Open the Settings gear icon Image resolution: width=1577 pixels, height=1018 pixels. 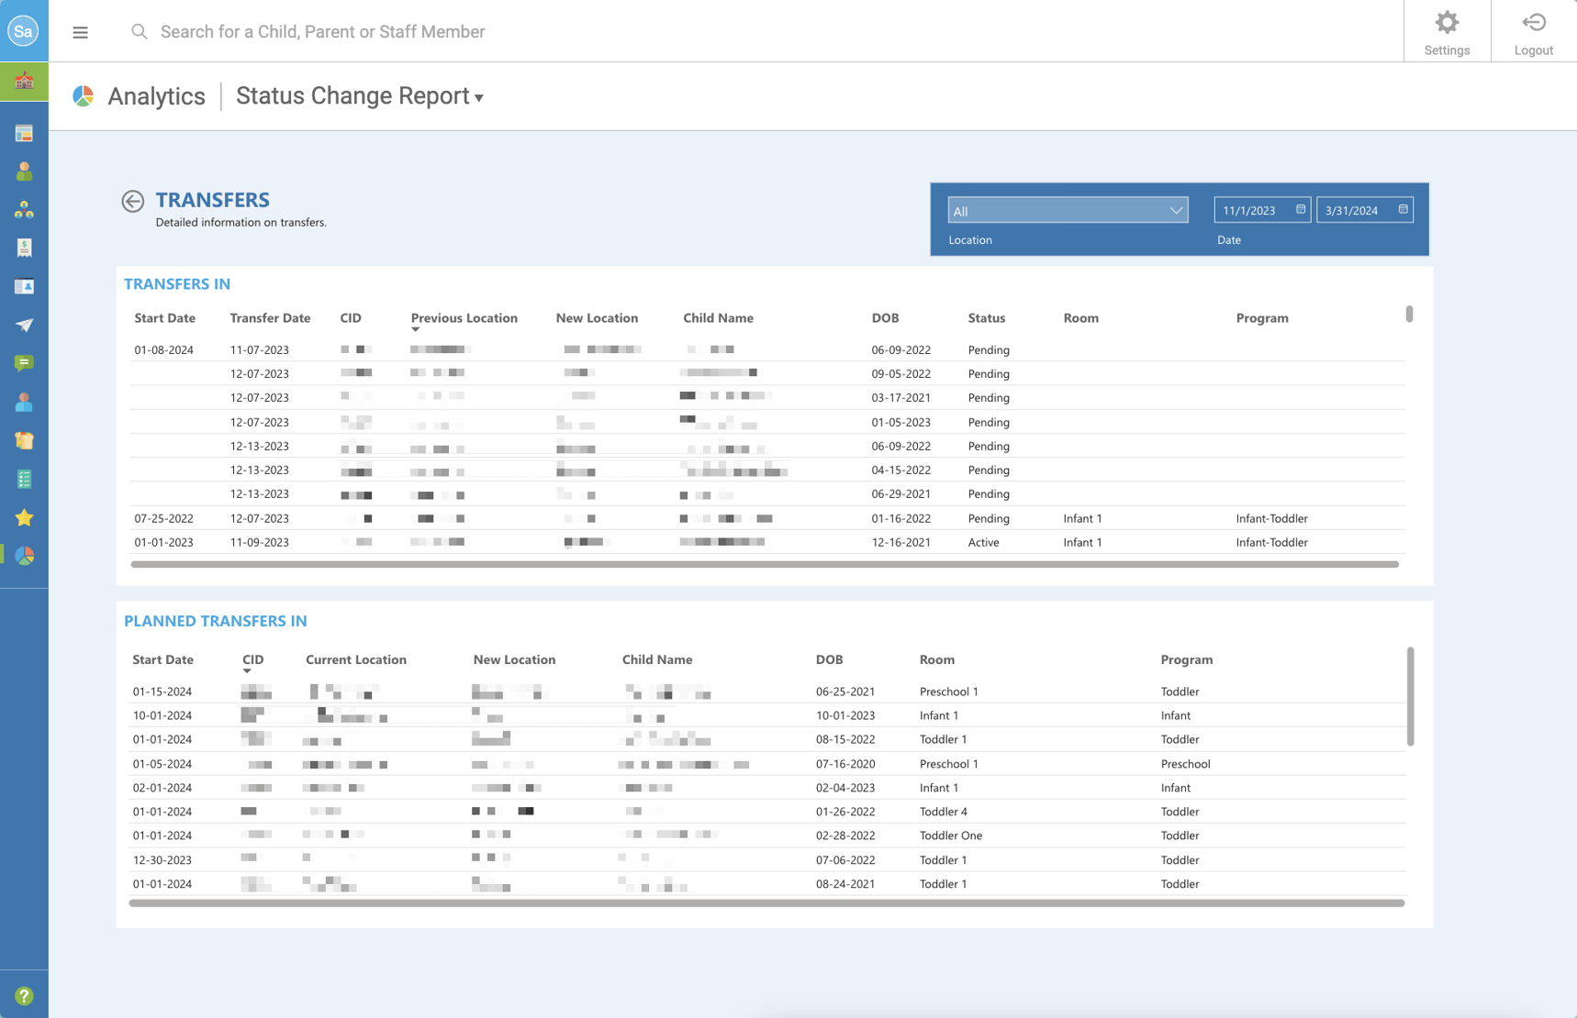(x=1448, y=30)
